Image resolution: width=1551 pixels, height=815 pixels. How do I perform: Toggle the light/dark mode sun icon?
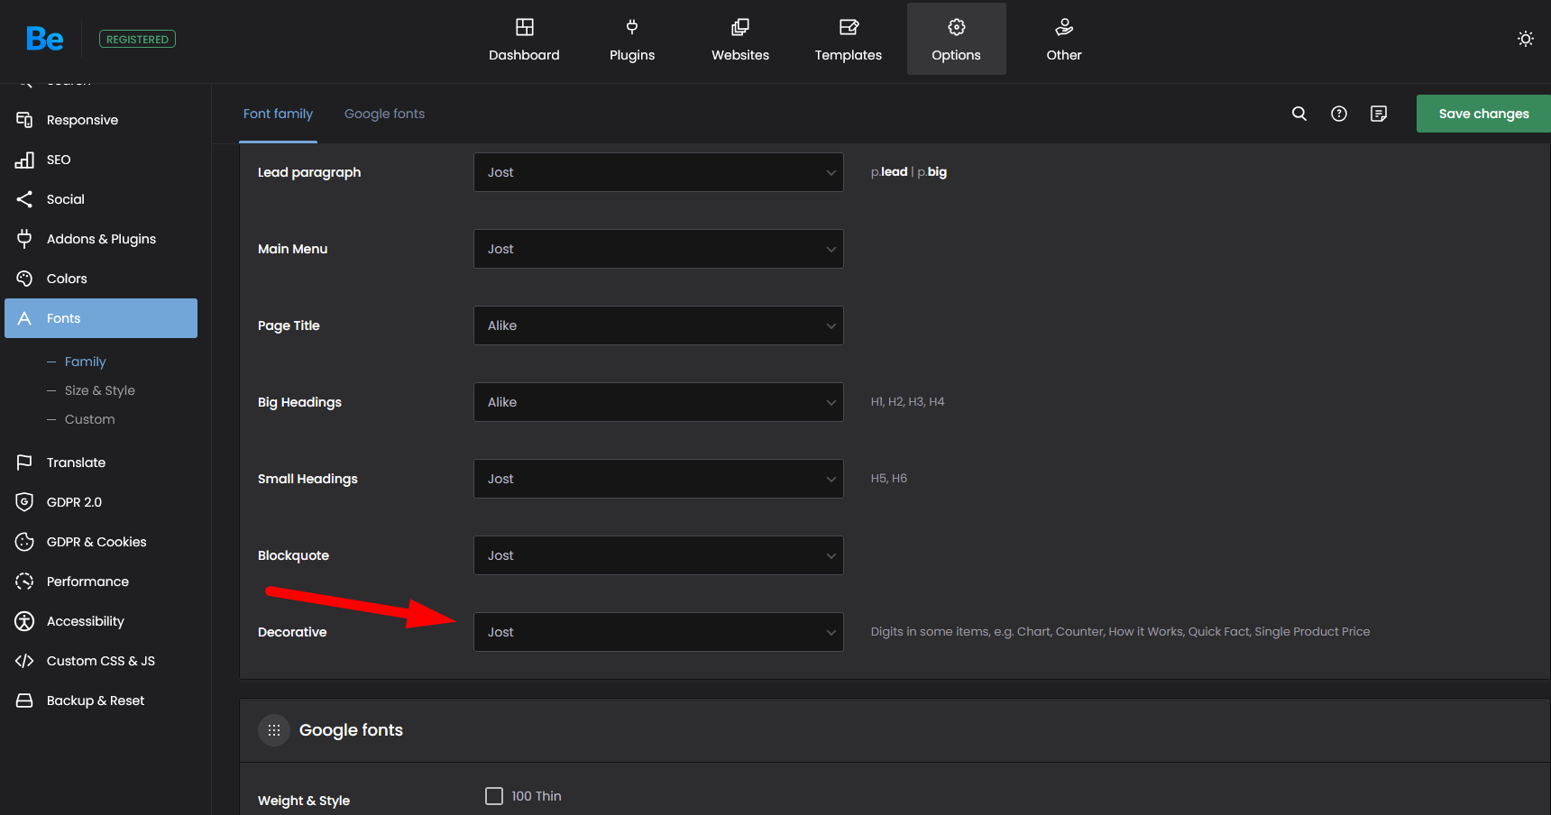pos(1525,39)
